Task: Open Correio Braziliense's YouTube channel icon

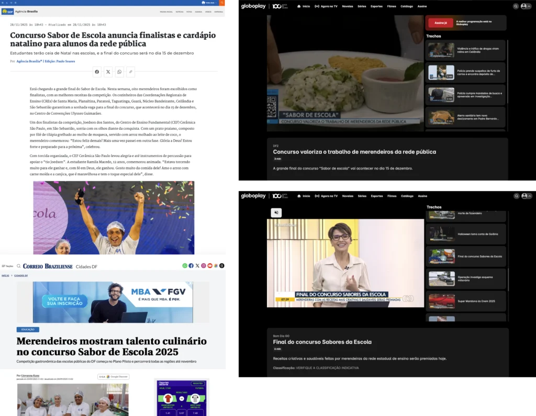Action: (x=210, y=266)
